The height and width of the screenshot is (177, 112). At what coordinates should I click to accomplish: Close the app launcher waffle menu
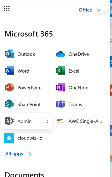pyautogui.click(x=7, y=9)
